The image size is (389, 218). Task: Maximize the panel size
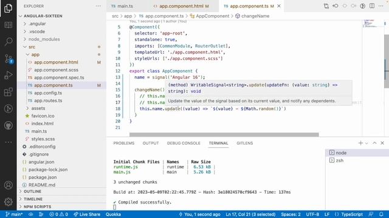374,143
